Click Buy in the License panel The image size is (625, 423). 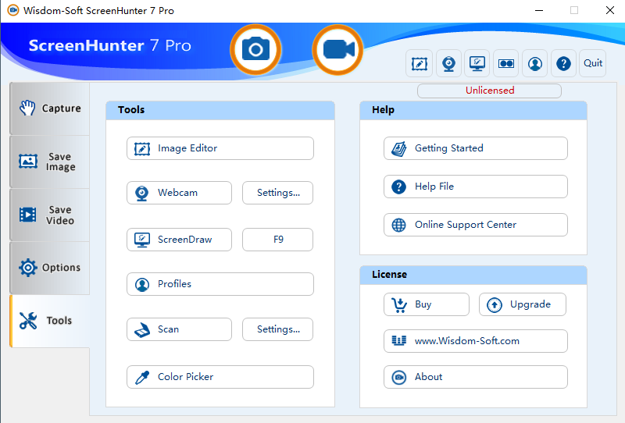427,304
